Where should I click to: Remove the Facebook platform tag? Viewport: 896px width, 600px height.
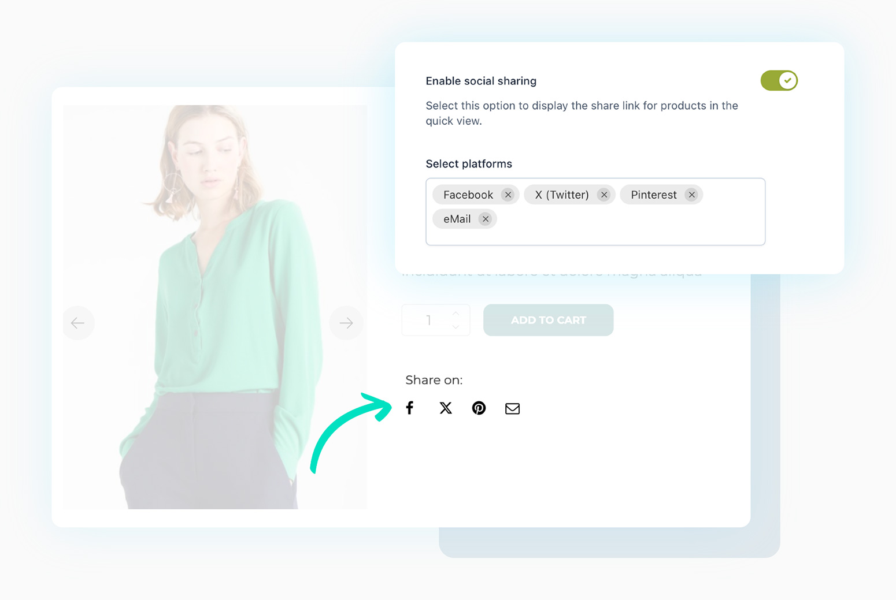pos(508,195)
